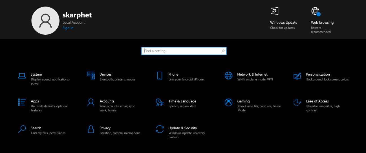Viewport: 366px width, 153px height.
Task: Click the Sign In link
Action: (x=68, y=28)
